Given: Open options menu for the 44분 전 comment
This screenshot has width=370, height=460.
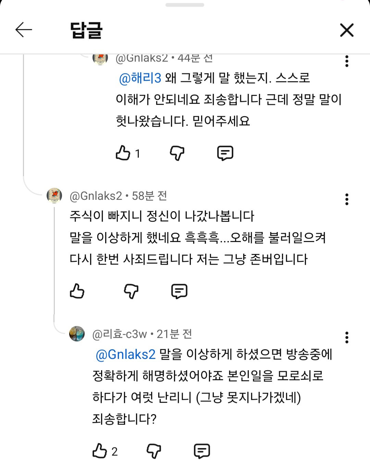Looking at the screenshot, I should [x=347, y=61].
